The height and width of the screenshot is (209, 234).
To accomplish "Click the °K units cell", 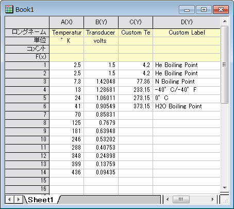I will 66,41.
